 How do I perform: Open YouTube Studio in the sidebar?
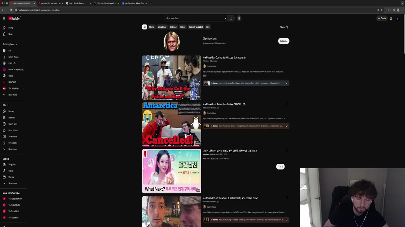[x=14, y=205]
